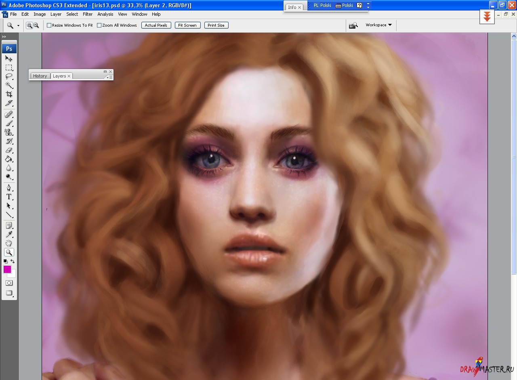Select the Slice tool
Viewport: 517px width, 380px height.
[x=9, y=103]
